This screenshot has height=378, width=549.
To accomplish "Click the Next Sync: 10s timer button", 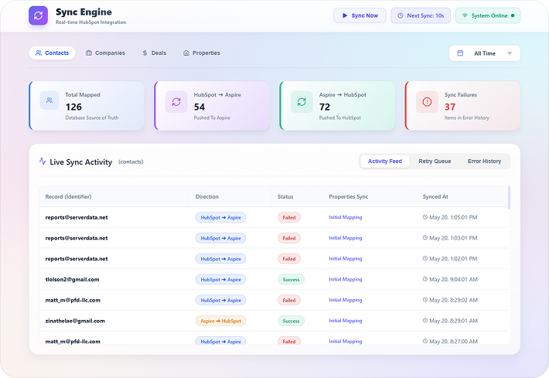I will (x=421, y=15).
